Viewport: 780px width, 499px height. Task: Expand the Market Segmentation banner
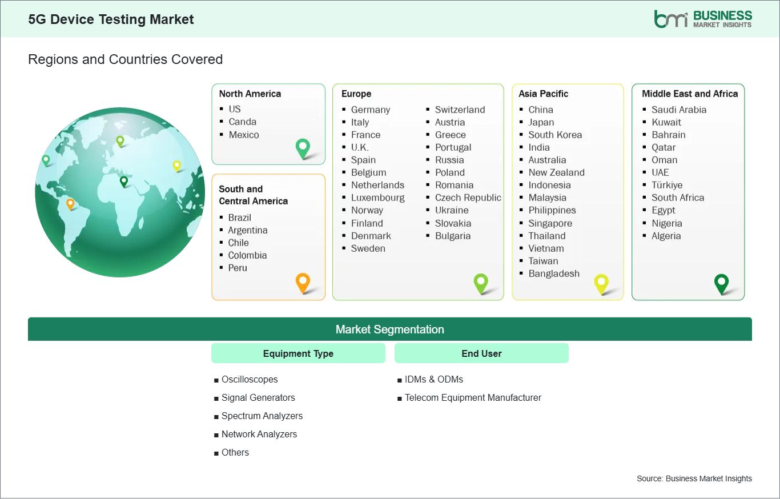[x=390, y=329]
